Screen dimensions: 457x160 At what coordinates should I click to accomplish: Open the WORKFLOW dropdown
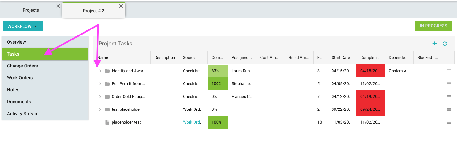point(23,26)
